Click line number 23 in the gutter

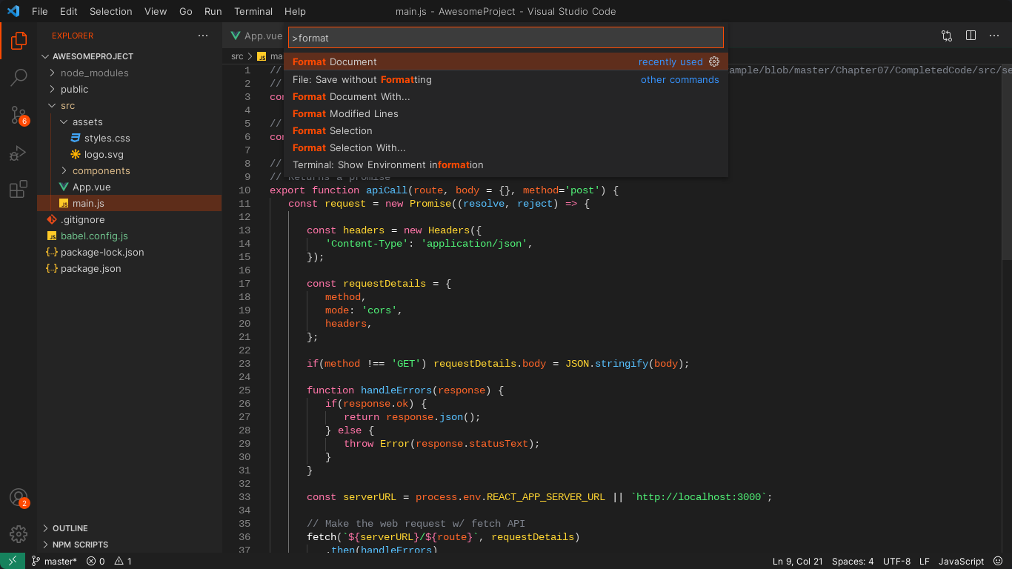tap(244, 364)
